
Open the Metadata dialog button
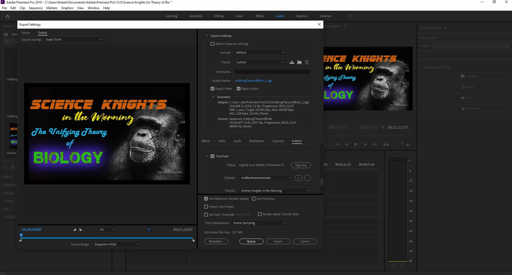pyautogui.click(x=216, y=241)
